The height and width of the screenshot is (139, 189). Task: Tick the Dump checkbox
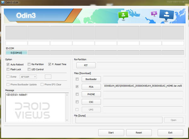point(8,77)
